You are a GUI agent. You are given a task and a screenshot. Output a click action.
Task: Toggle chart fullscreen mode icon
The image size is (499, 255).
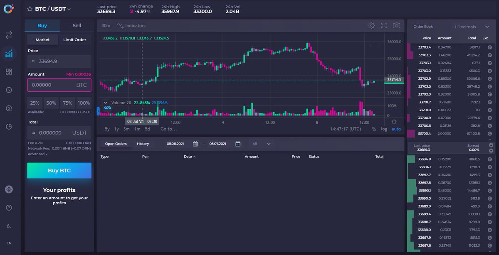(384, 26)
